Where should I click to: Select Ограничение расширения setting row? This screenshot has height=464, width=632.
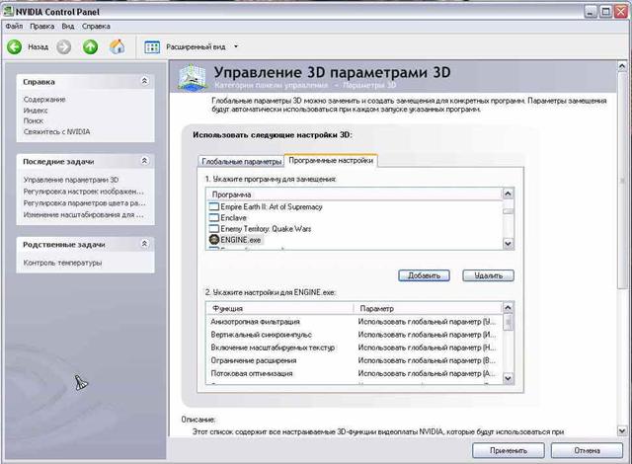click(x=355, y=360)
